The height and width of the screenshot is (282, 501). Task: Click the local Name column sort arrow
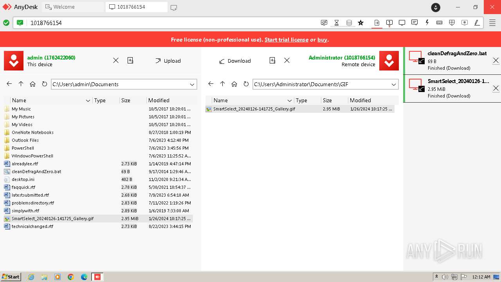click(88, 101)
